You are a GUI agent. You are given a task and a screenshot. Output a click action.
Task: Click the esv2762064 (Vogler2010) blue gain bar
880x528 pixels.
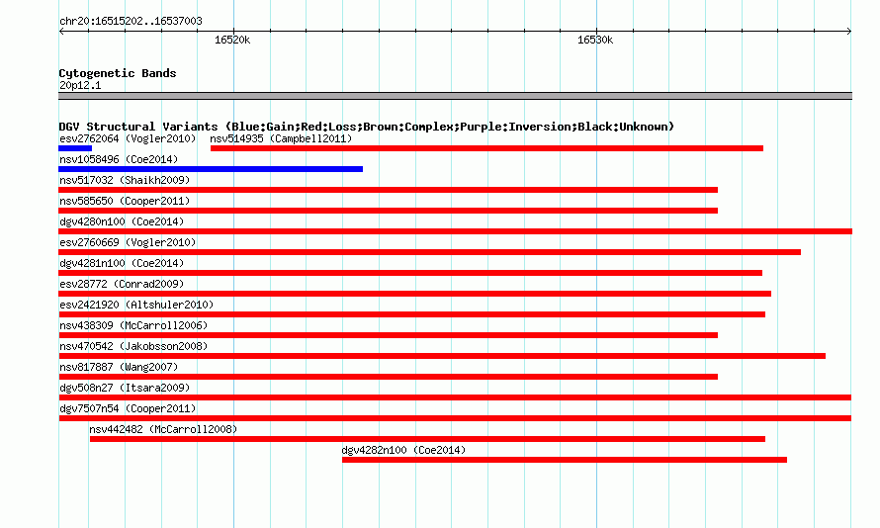tap(75, 148)
